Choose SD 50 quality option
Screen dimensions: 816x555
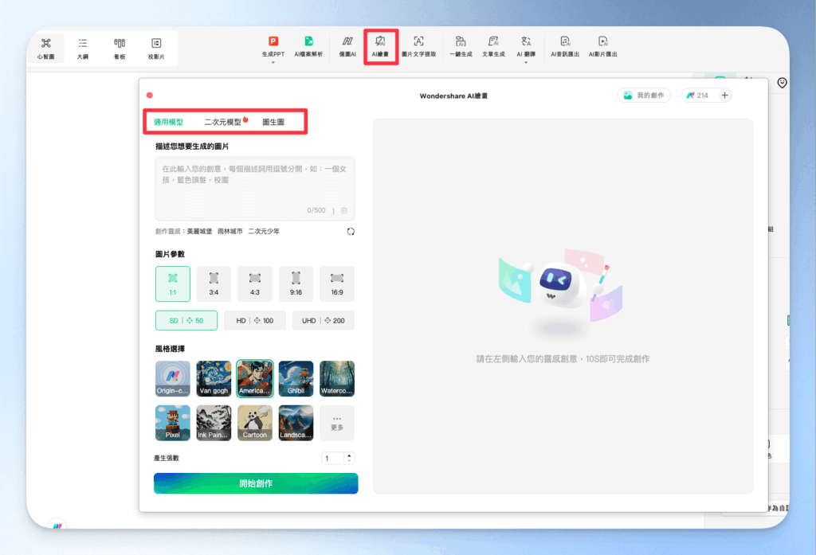(186, 320)
